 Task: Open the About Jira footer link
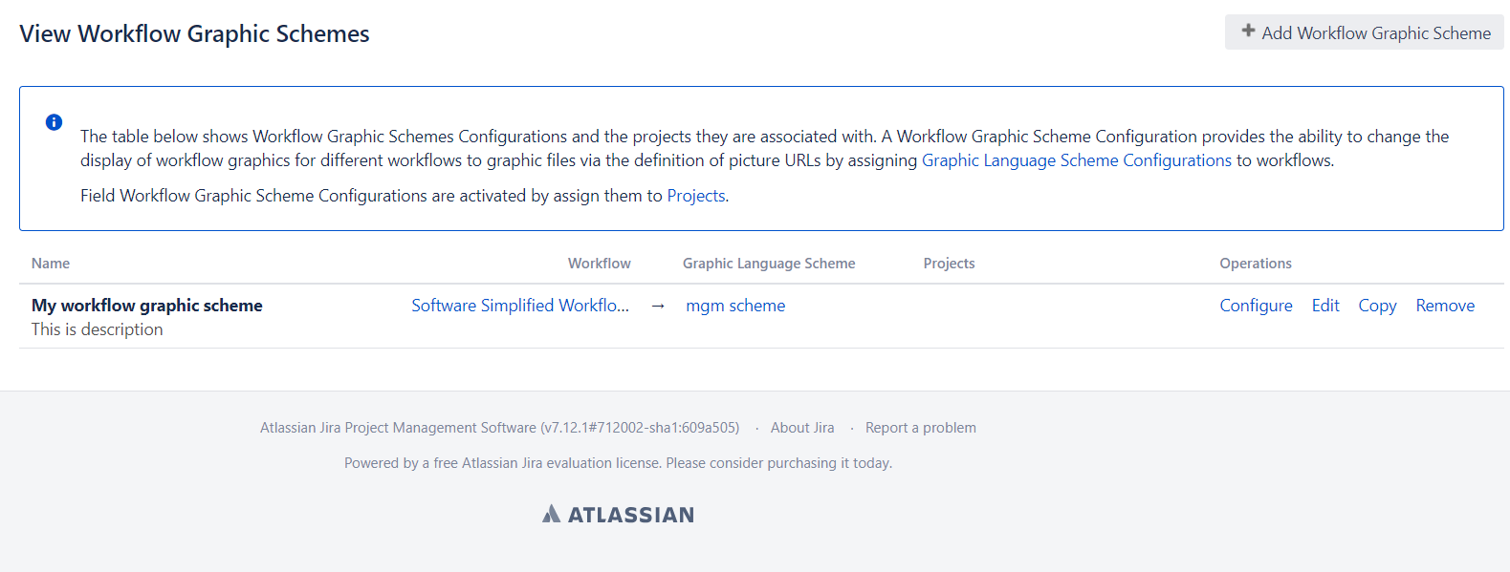[801, 428]
